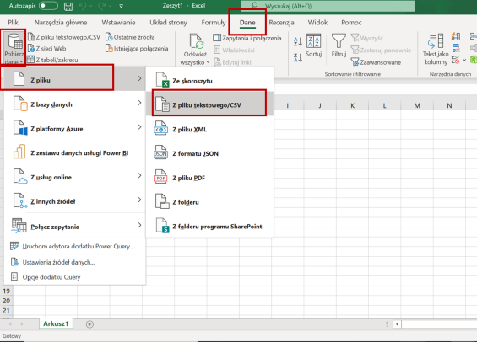Expand Z innych źródeł submenu
Screen dimensions: 477x342
(74, 201)
